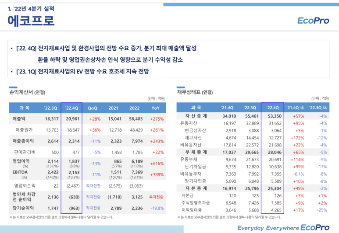Click the '`21.4Q 比' column header

tap(295, 108)
